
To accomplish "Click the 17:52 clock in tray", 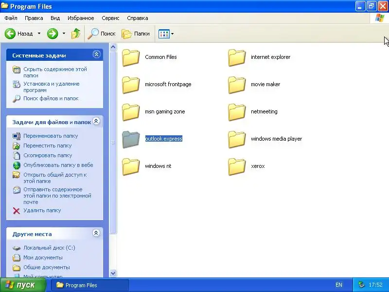I will [x=375, y=285].
